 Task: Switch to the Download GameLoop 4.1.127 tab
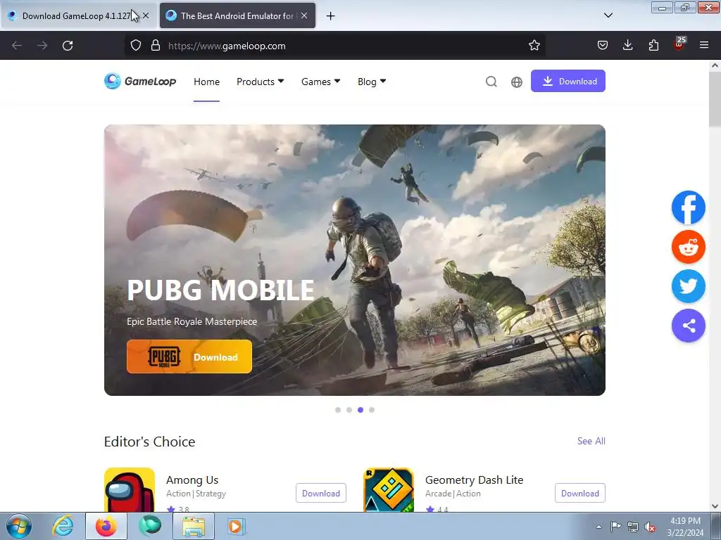(79, 16)
